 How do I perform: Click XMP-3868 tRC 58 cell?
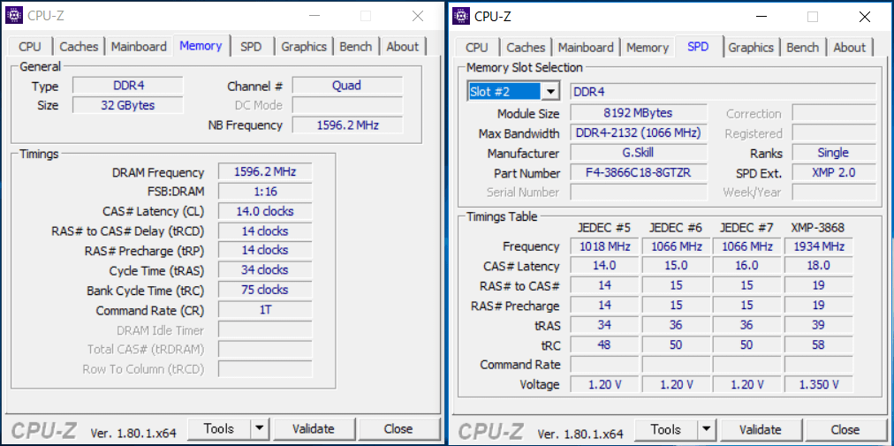pos(819,345)
